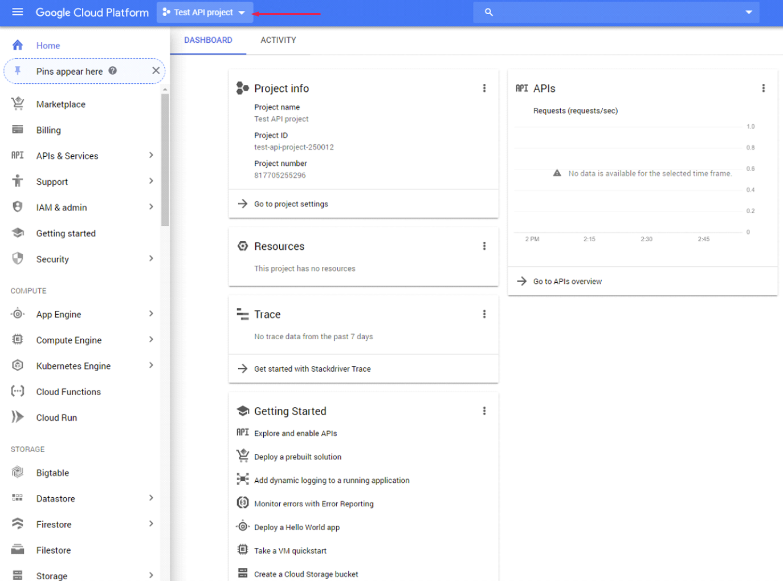783x581 pixels.
Task: Expand the APIs & Services submenu
Action: (x=151, y=155)
